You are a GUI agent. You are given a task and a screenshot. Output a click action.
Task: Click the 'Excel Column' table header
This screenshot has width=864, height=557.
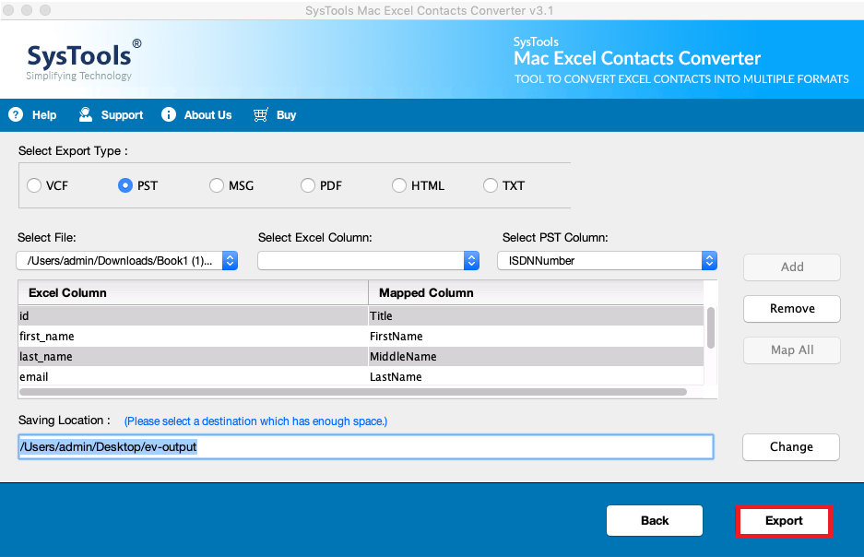[x=193, y=292]
